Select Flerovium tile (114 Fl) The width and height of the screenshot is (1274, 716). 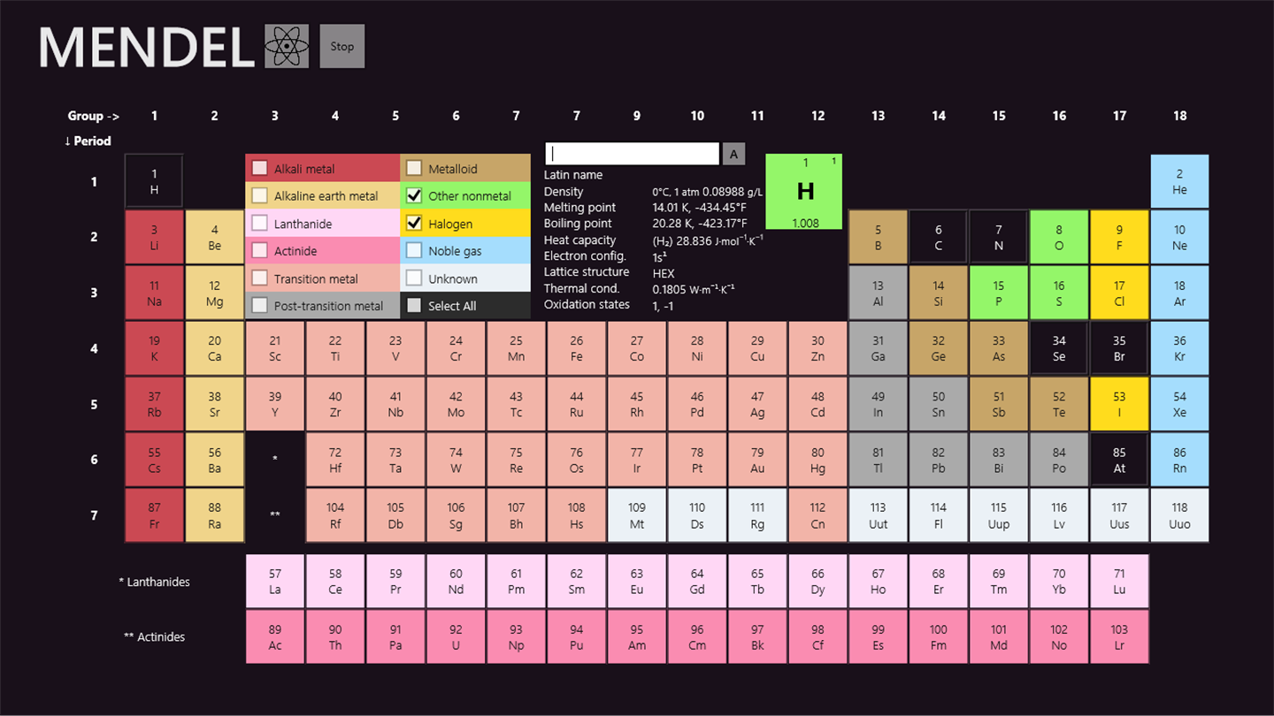point(939,515)
